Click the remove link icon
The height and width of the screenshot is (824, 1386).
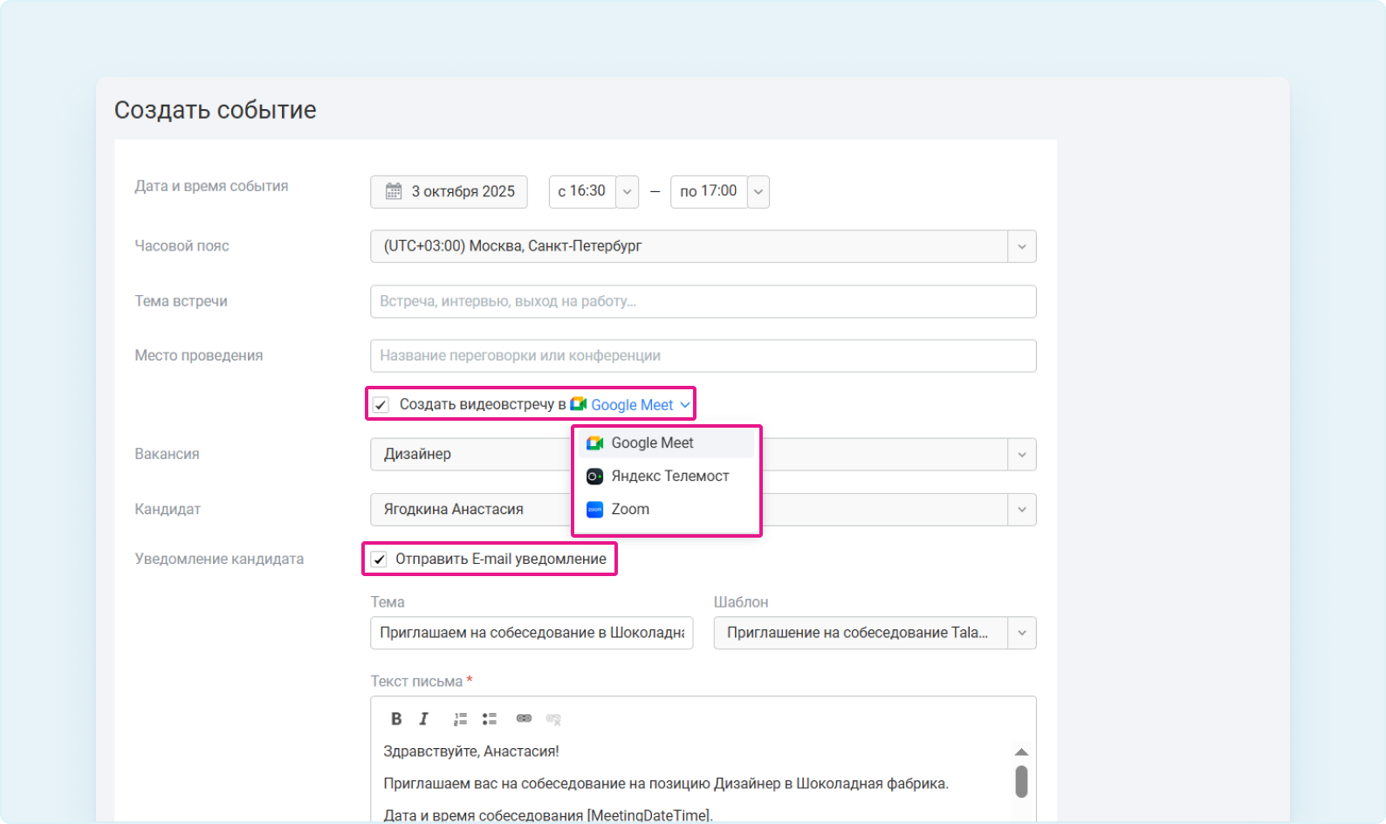click(553, 718)
